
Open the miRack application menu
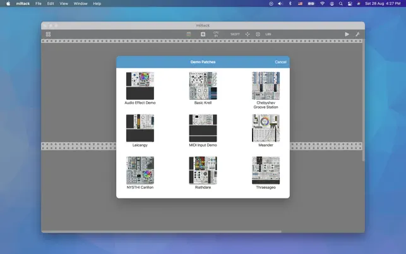coord(23,4)
